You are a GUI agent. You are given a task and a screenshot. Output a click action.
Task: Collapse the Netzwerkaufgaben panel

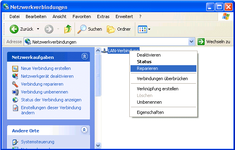click(84, 57)
